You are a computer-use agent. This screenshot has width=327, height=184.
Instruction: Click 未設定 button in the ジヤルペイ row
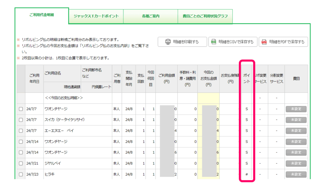pos(296,163)
